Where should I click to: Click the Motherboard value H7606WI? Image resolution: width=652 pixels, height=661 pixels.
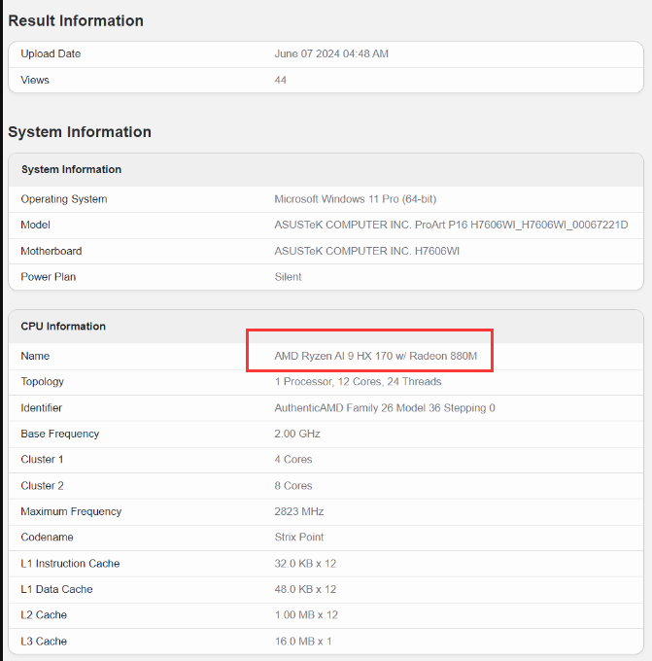point(367,251)
